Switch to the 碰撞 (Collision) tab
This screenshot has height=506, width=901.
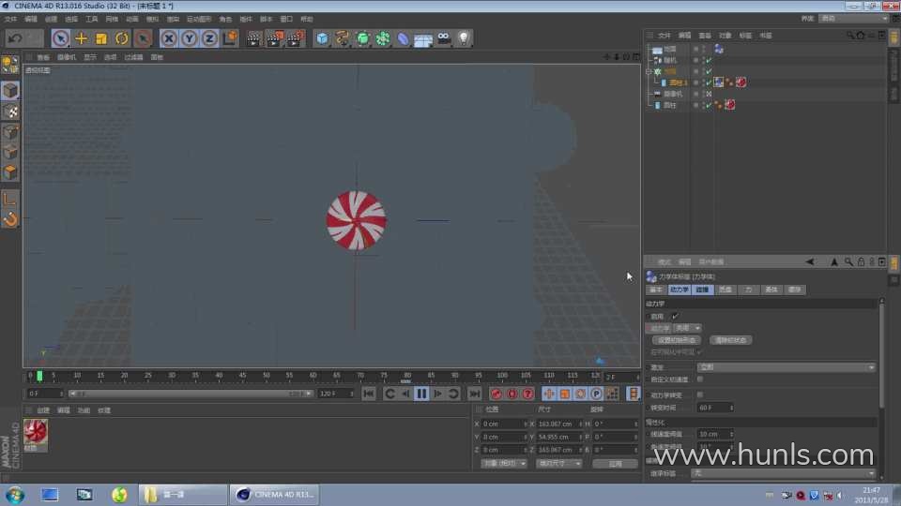click(x=702, y=290)
